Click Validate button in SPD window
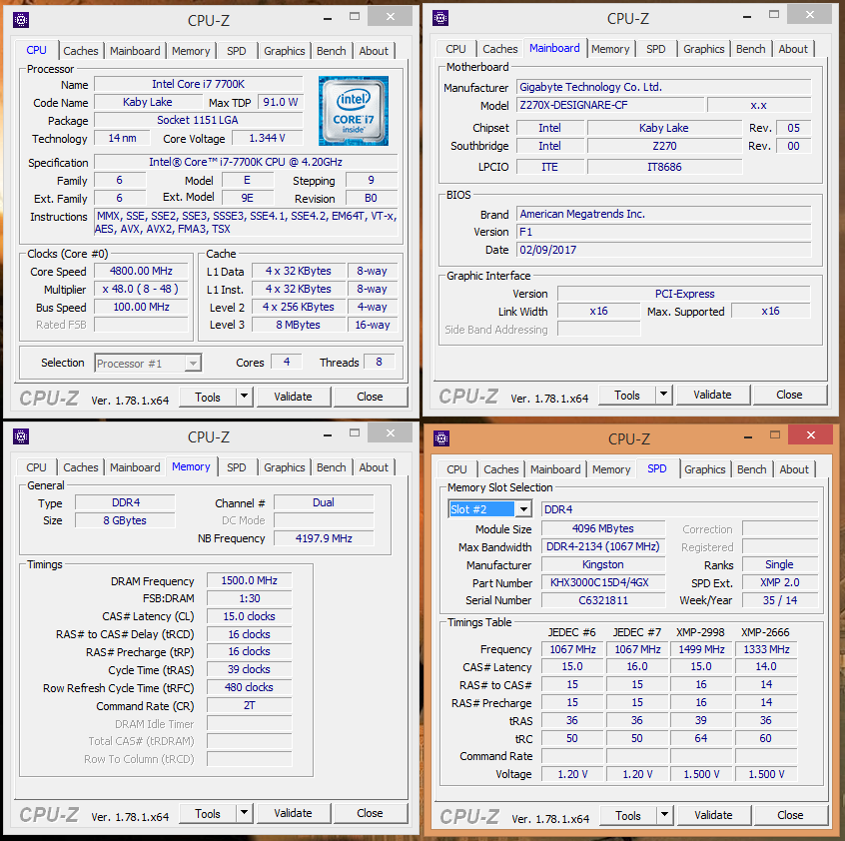Image resolution: width=845 pixels, height=841 pixels. click(x=713, y=816)
